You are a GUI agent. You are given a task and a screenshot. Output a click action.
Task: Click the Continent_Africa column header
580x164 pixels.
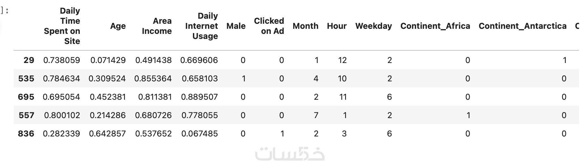point(435,26)
